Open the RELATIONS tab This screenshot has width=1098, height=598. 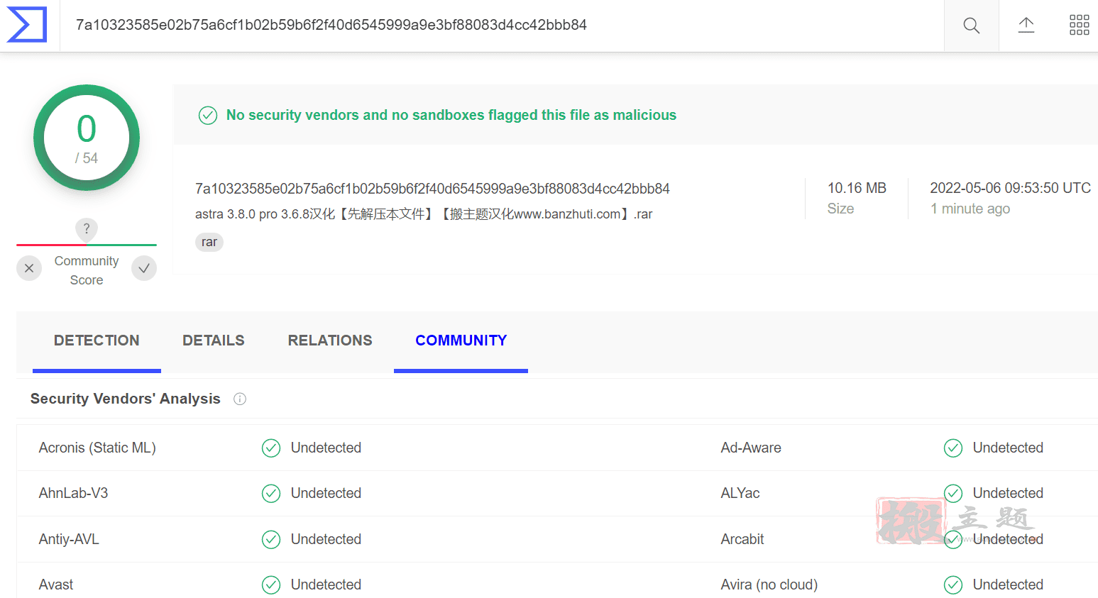coord(330,340)
